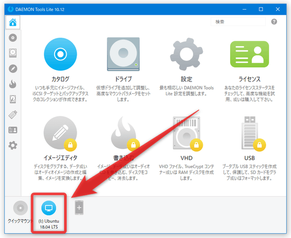The width and height of the screenshot is (291, 238).
Task: Open the locked USB tile
Action: click(x=250, y=133)
